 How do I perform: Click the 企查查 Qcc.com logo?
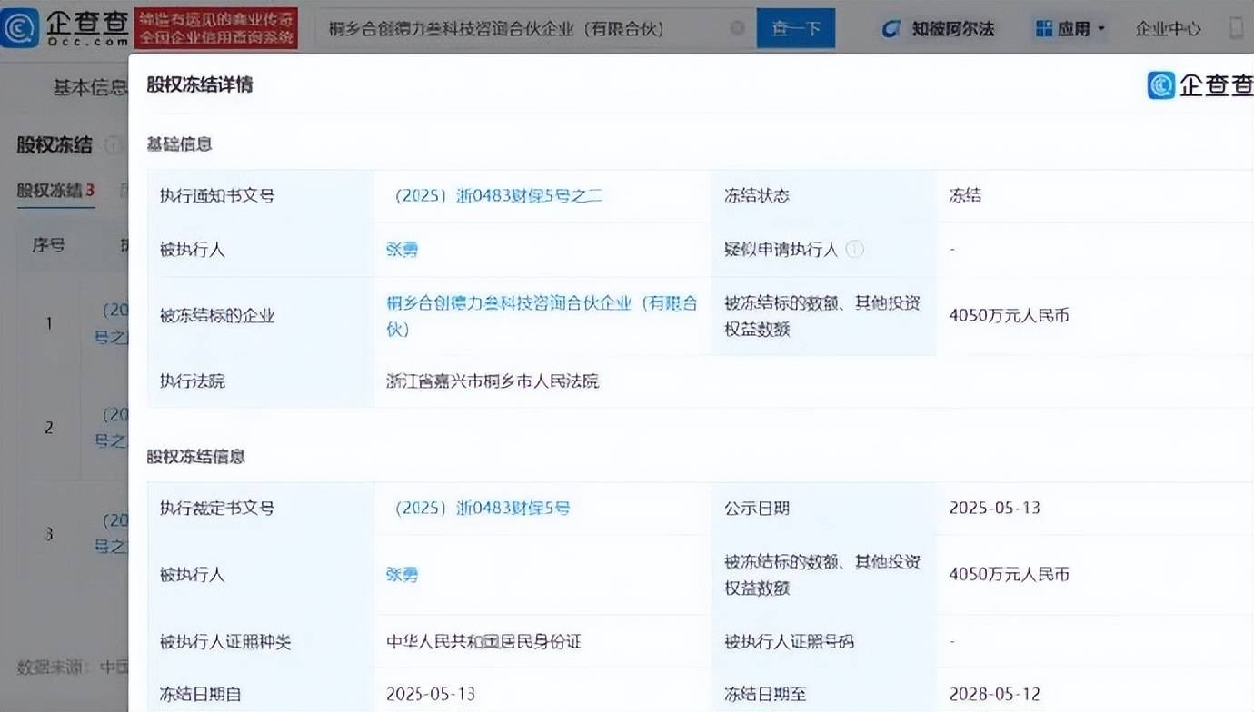(65, 25)
